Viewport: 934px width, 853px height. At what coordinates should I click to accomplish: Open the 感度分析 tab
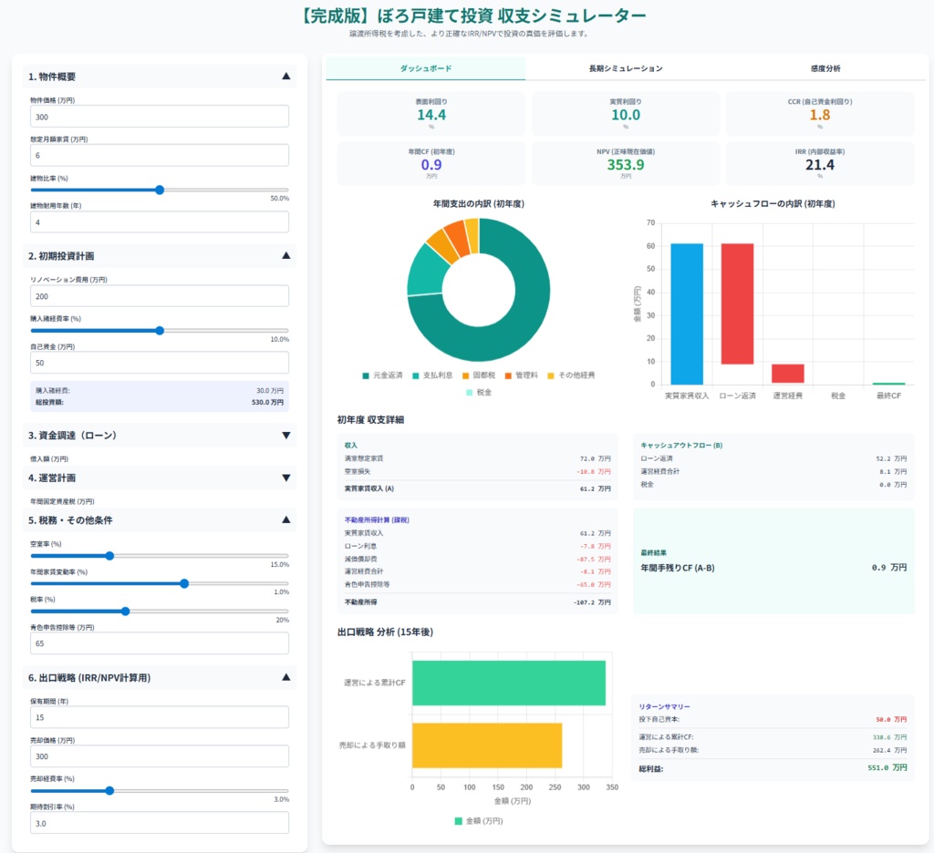825,68
